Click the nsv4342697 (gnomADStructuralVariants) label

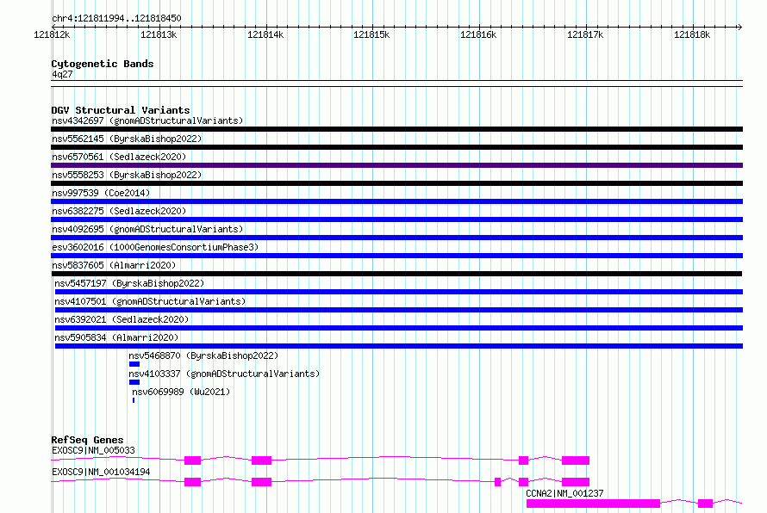(x=147, y=121)
